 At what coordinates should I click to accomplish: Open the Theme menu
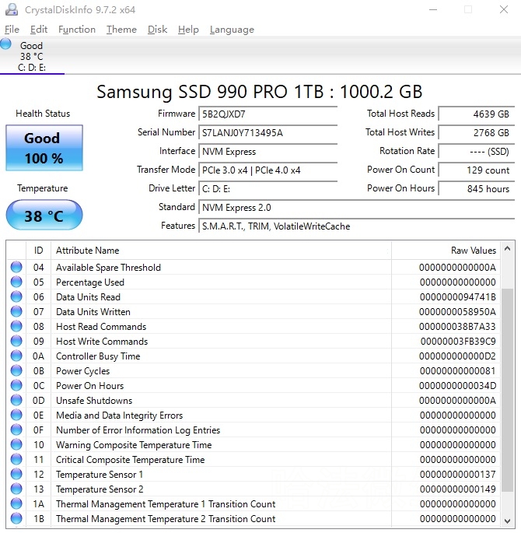tap(121, 30)
